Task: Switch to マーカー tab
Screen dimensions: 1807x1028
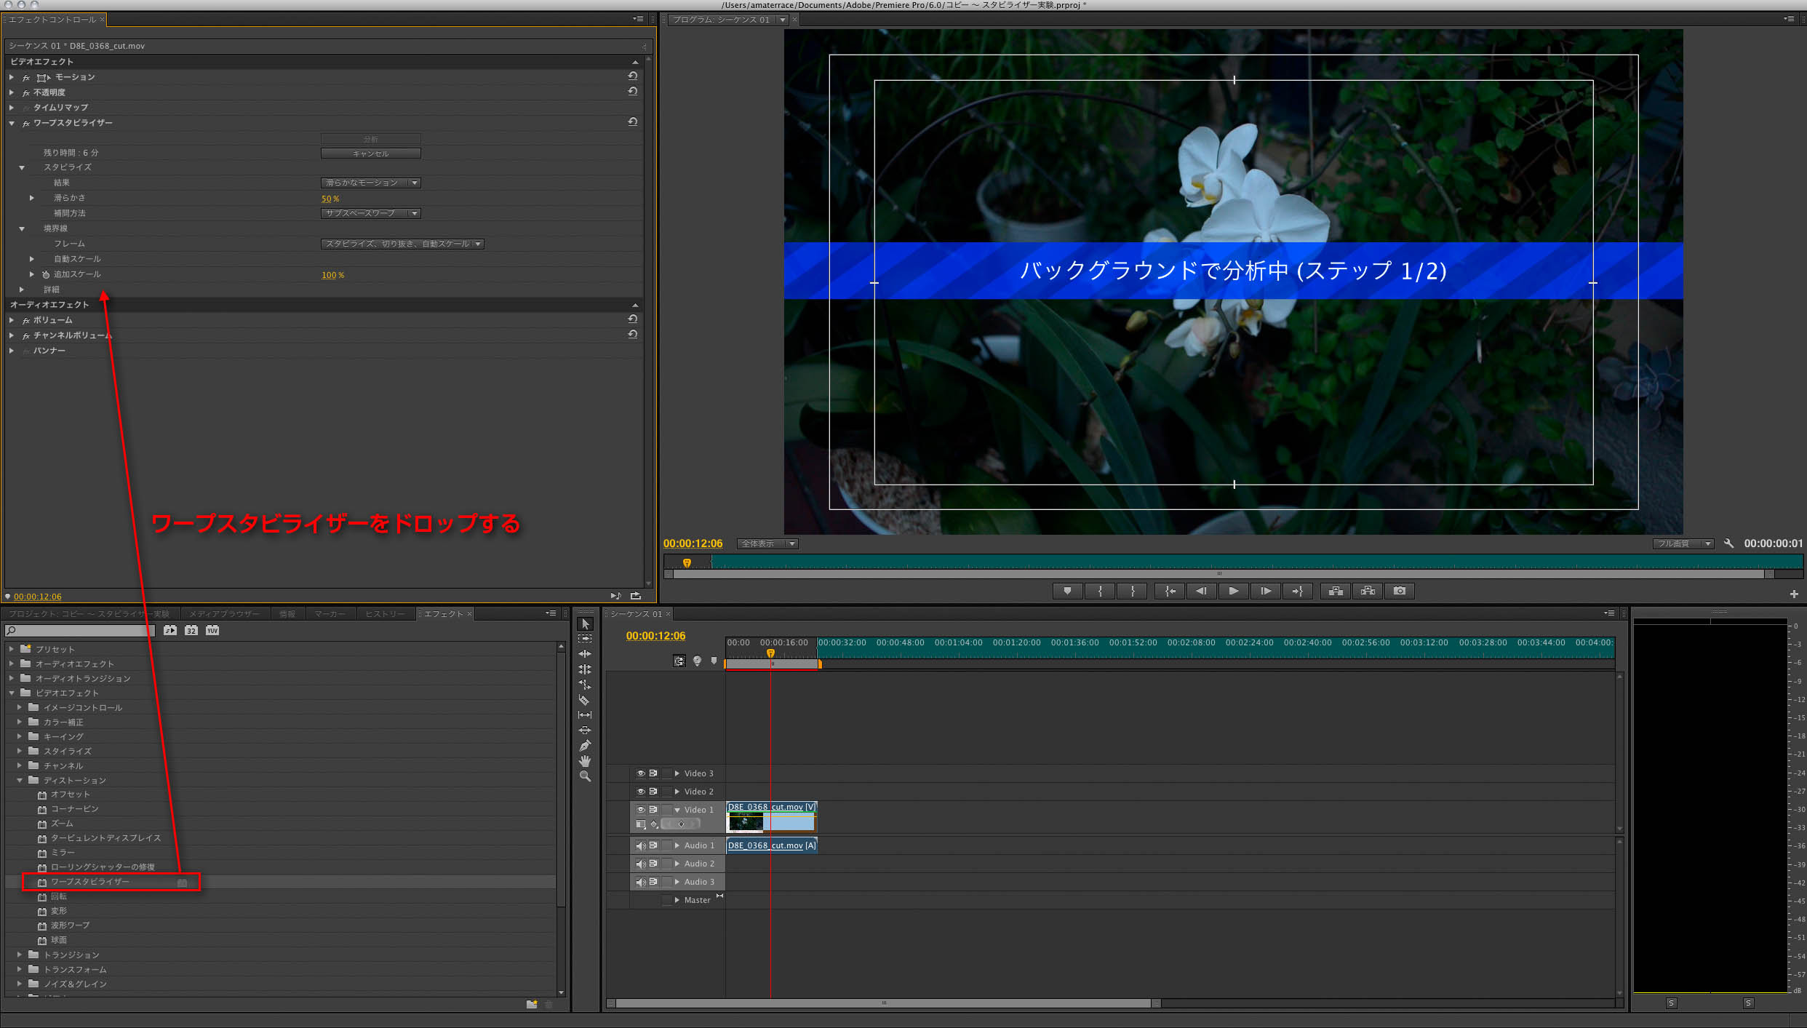Action: (x=330, y=614)
